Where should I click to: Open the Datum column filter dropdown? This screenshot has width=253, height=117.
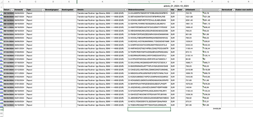12,10
